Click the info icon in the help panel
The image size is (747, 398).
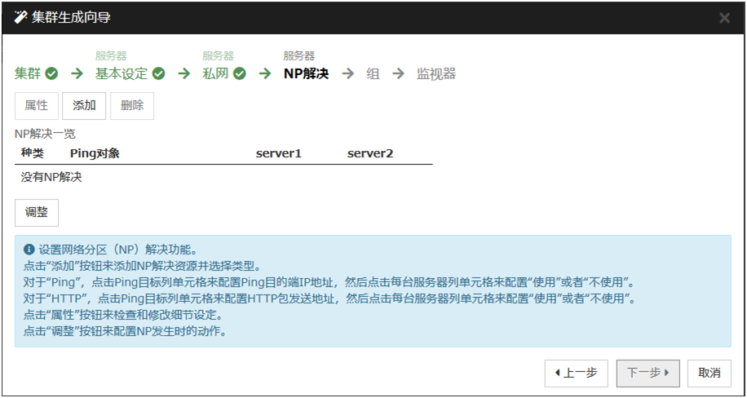pyautogui.click(x=29, y=250)
